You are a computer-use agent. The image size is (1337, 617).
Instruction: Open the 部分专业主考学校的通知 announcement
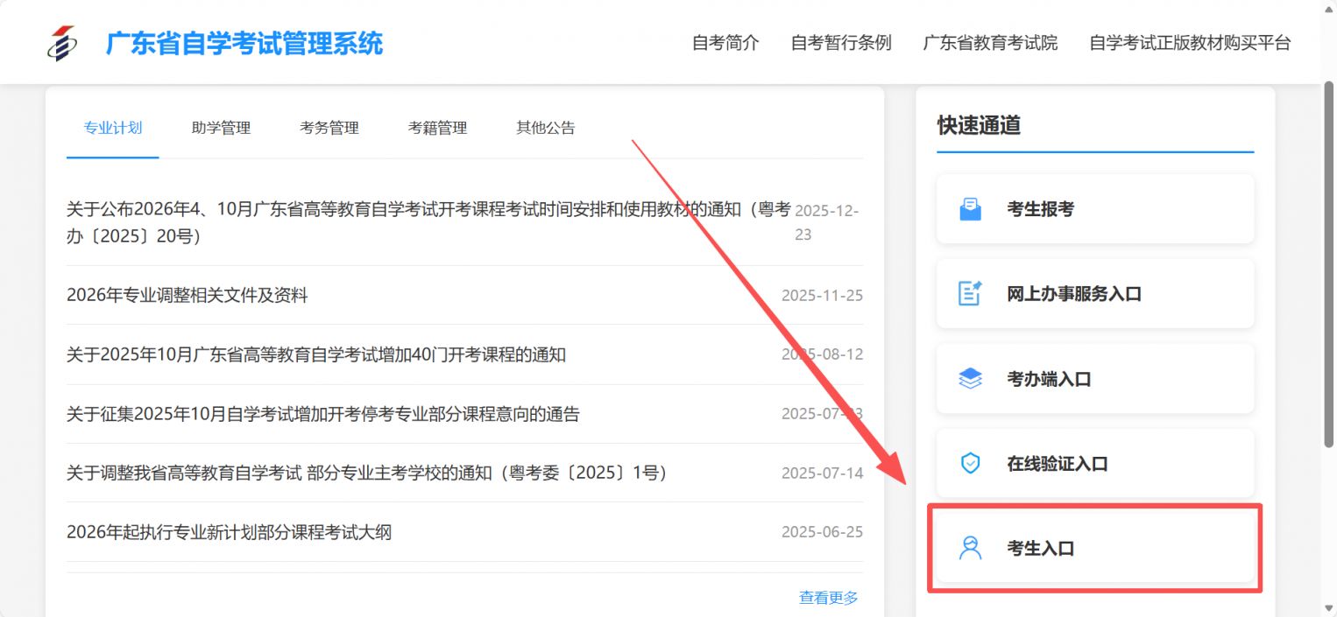367,473
